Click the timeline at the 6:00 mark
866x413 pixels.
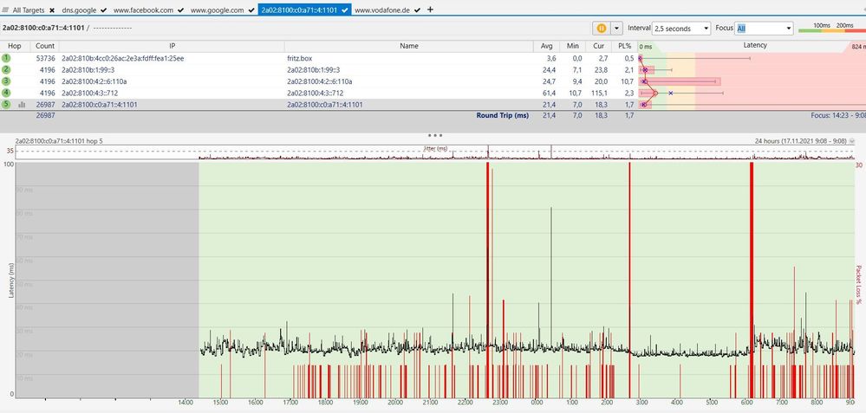[746, 403]
